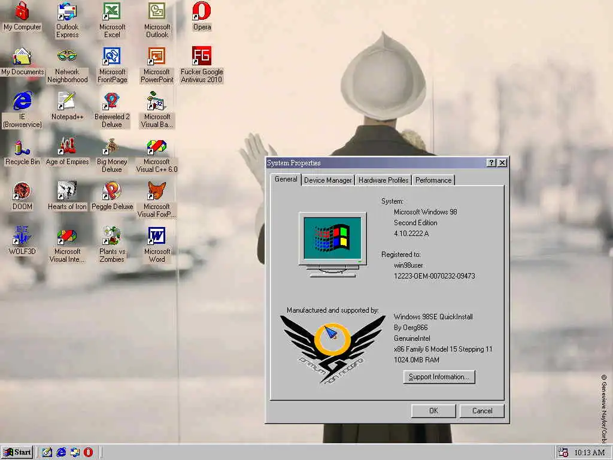Select the Hearts of Iron shortcut
Viewport: 613px width, 460px height.
[x=67, y=196]
